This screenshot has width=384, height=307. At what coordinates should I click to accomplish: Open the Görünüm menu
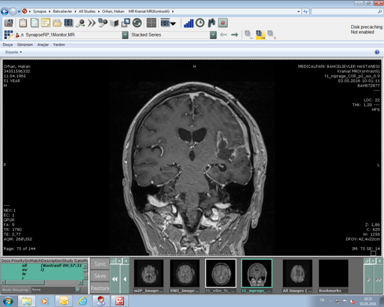point(24,45)
